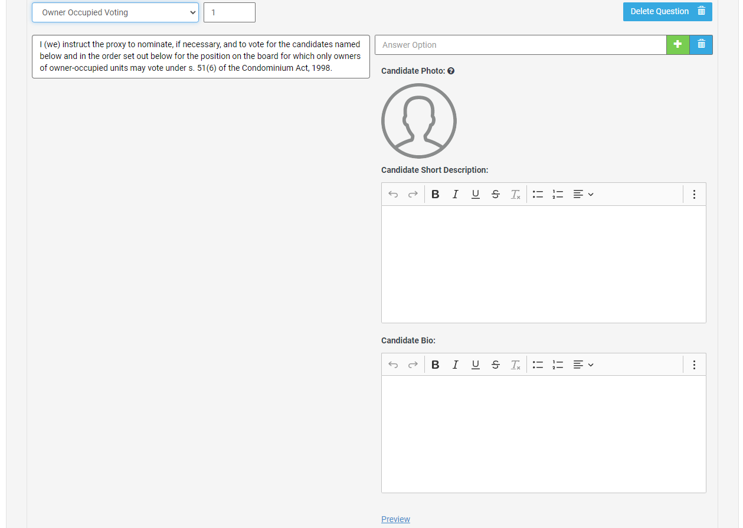Undo in the Candidate Bio toolbar
743x528 pixels.
pos(393,365)
